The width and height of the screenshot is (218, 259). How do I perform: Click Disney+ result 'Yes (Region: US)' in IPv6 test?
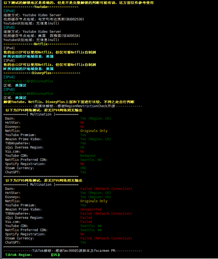pyautogui.click(x=96, y=197)
